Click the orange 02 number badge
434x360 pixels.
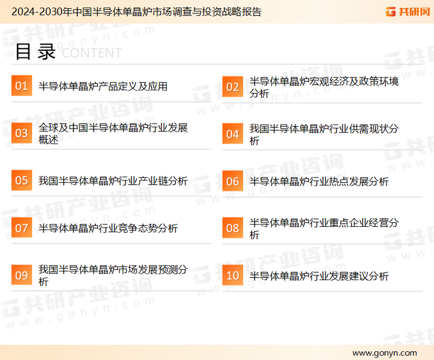(233, 87)
